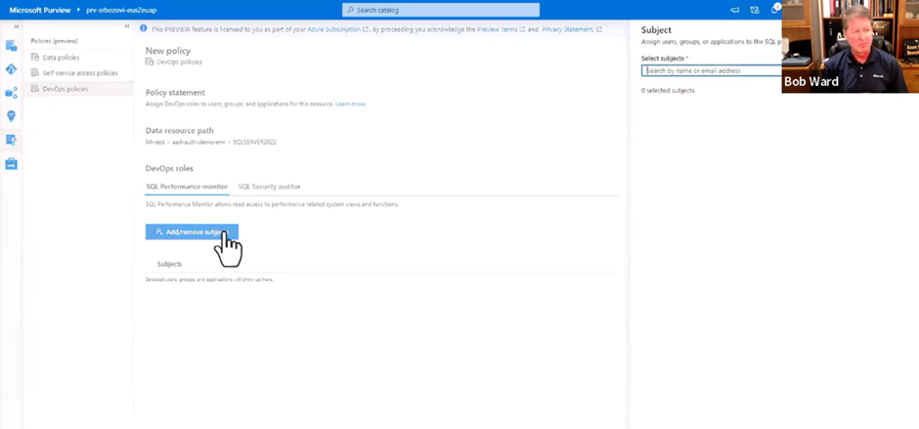Screen dimensions: 919x429
Task: Click the search magnifier icon
Action: point(350,10)
